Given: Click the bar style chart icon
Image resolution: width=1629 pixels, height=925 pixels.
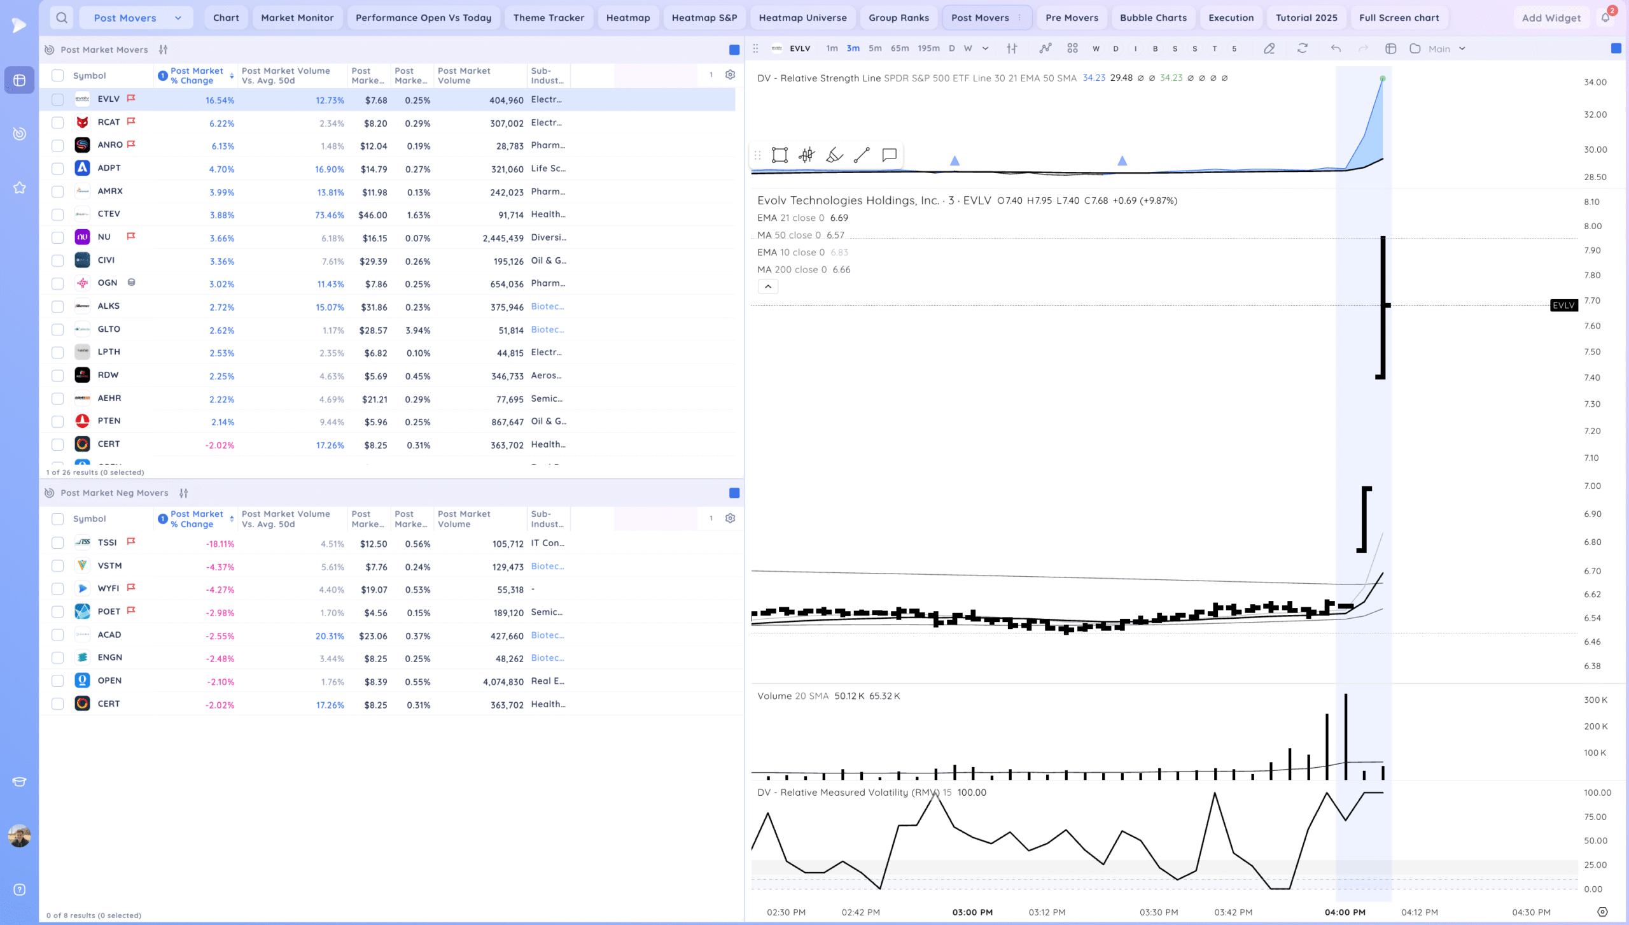Looking at the screenshot, I should click(x=1012, y=48).
